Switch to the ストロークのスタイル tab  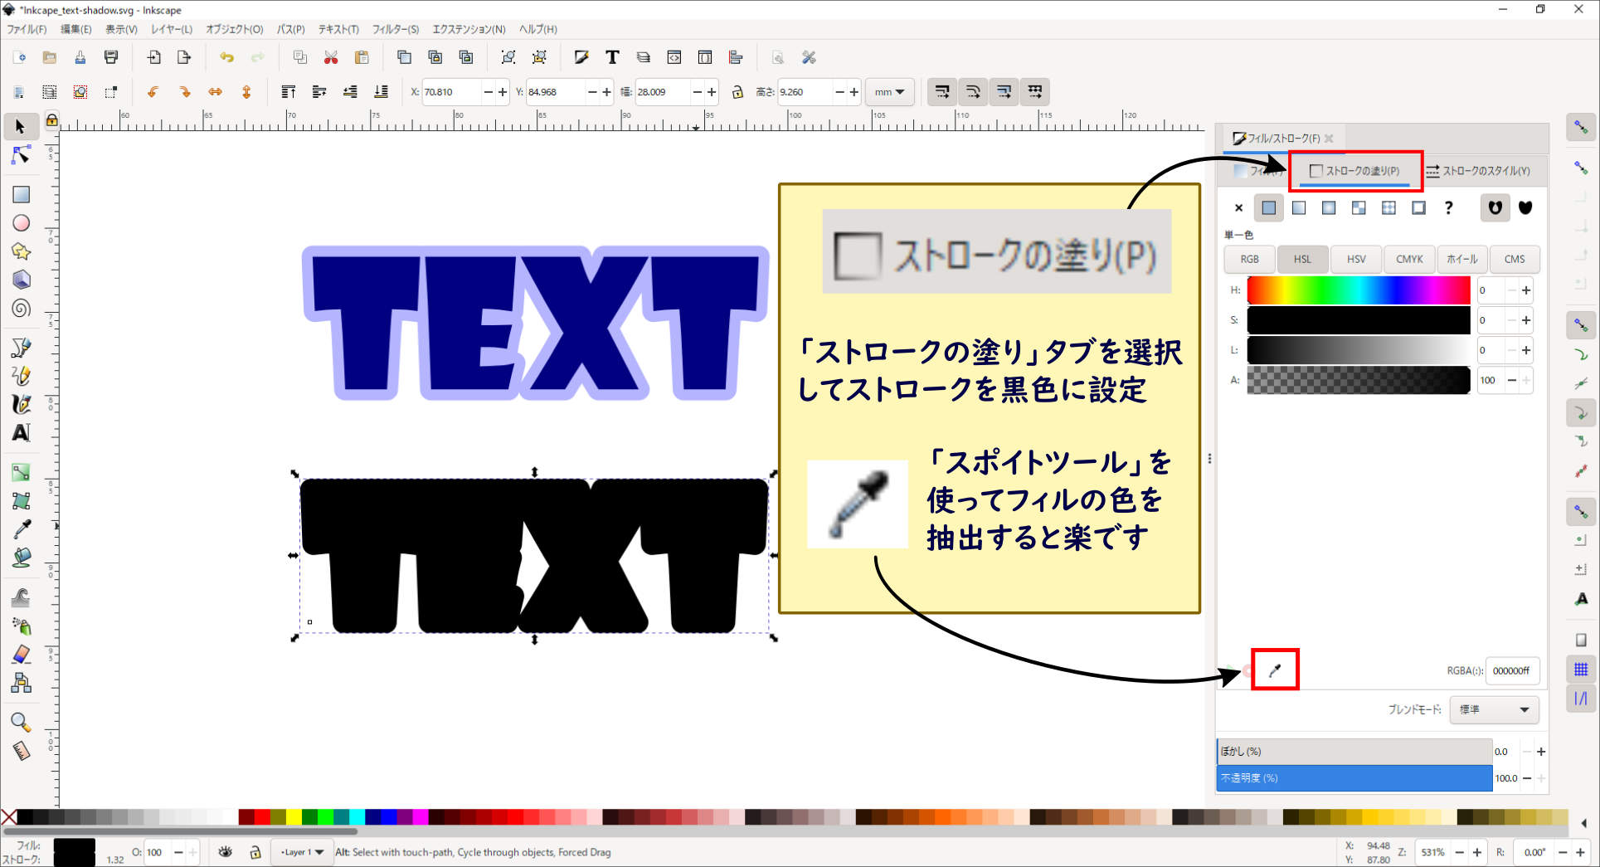[x=1481, y=170]
